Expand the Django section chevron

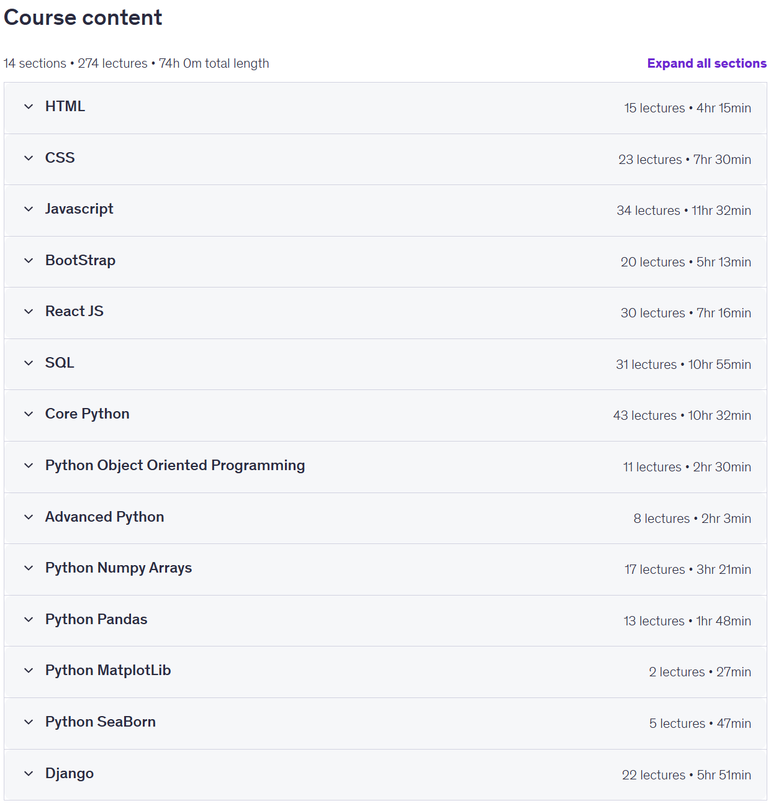[29, 774]
